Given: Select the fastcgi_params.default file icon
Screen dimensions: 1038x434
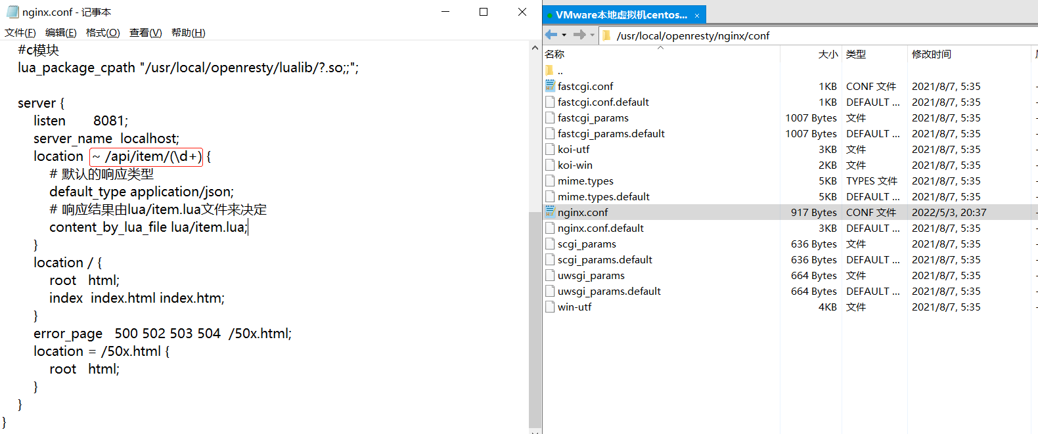Looking at the screenshot, I should (550, 133).
